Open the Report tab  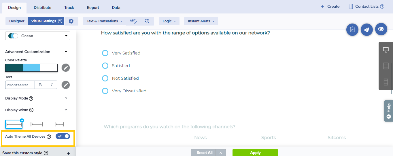93,7
